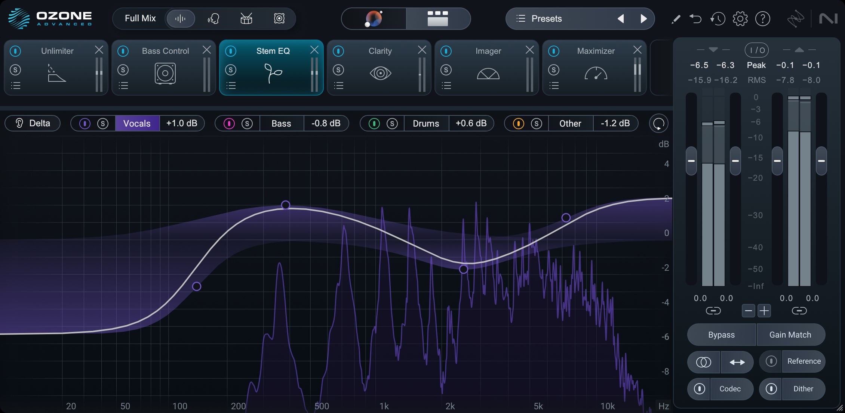The image size is (845, 413).
Task: Switch to the Imager module tab
Action: pyautogui.click(x=488, y=51)
